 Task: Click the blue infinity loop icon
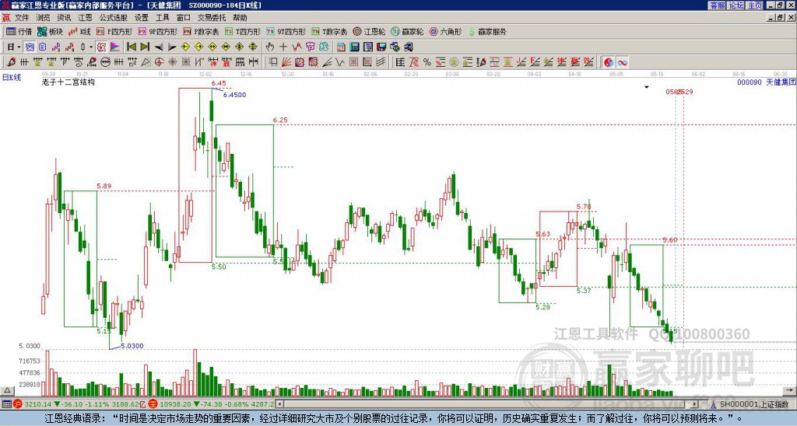coord(622,62)
